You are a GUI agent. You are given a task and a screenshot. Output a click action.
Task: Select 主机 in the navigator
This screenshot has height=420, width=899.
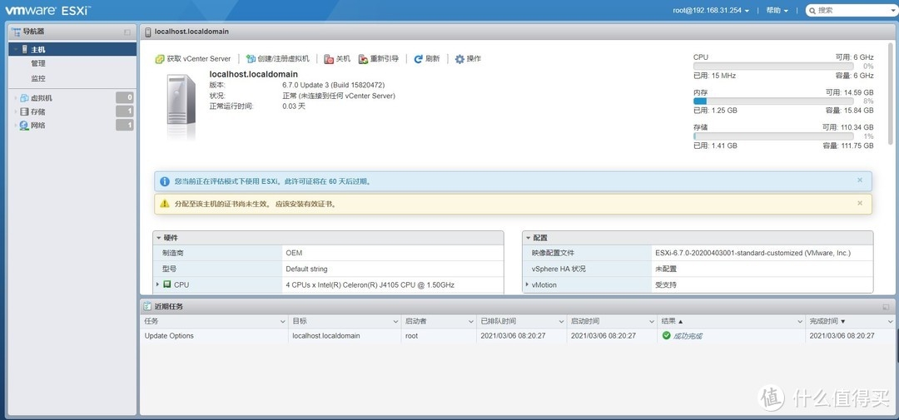[x=72, y=49]
